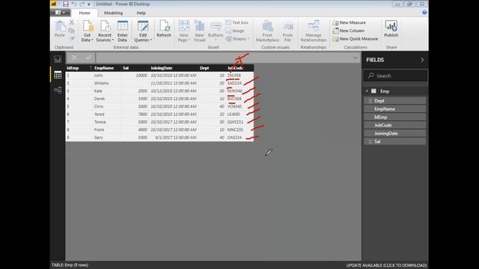Click the Undo icon
The width and height of the screenshot is (479, 269).
click(73, 4)
